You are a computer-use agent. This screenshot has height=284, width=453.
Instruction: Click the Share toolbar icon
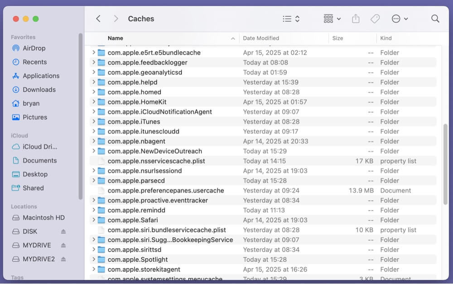tap(356, 19)
